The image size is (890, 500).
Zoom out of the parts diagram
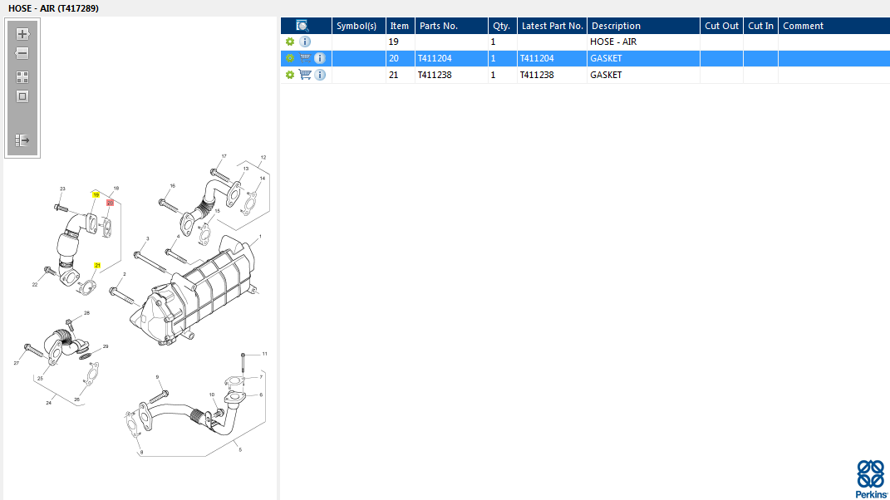click(x=22, y=53)
